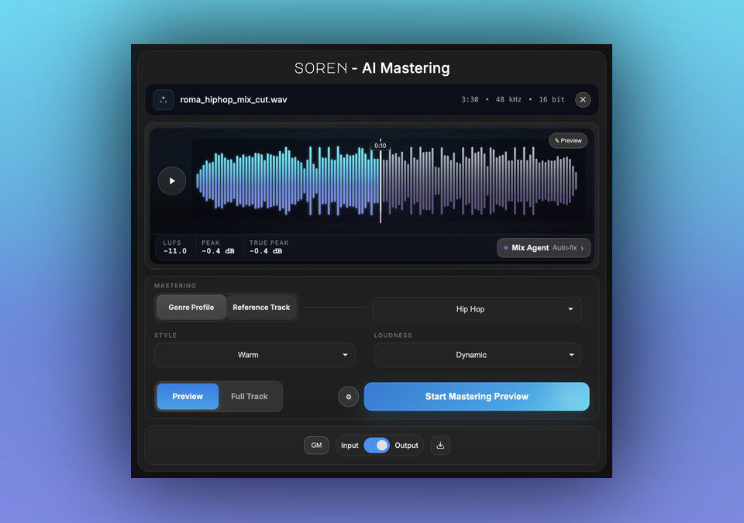Image resolution: width=744 pixels, height=523 pixels.
Task: Open Mix Agent Auto-fix
Action: 543,248
